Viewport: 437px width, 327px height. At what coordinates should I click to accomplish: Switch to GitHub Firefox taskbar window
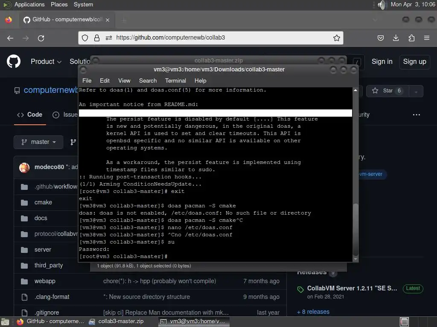pos(50,321)
